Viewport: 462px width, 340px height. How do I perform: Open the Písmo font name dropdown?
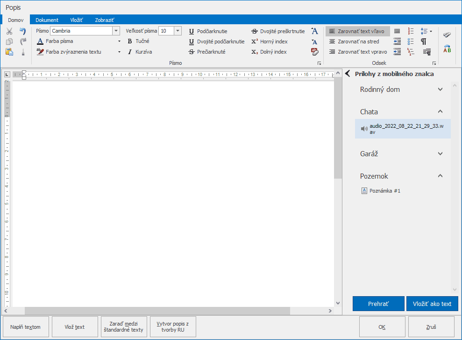[x=116, y=31]
